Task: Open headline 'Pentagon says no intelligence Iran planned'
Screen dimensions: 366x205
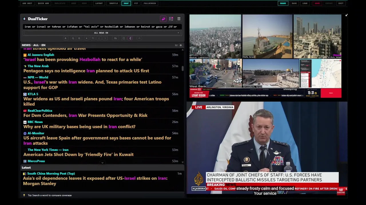Action: click(86, 71)
